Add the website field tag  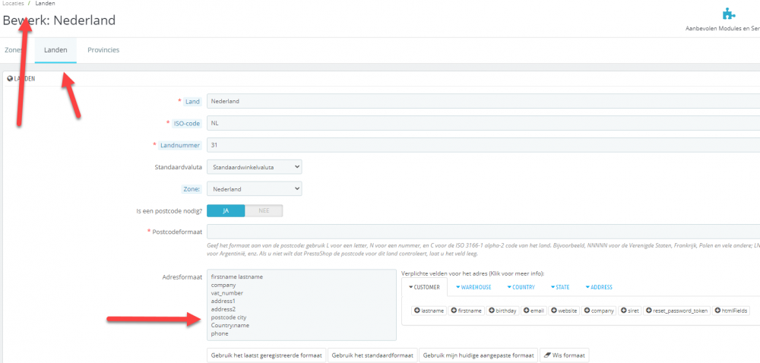pyautogui.click(x=564, y=311)
